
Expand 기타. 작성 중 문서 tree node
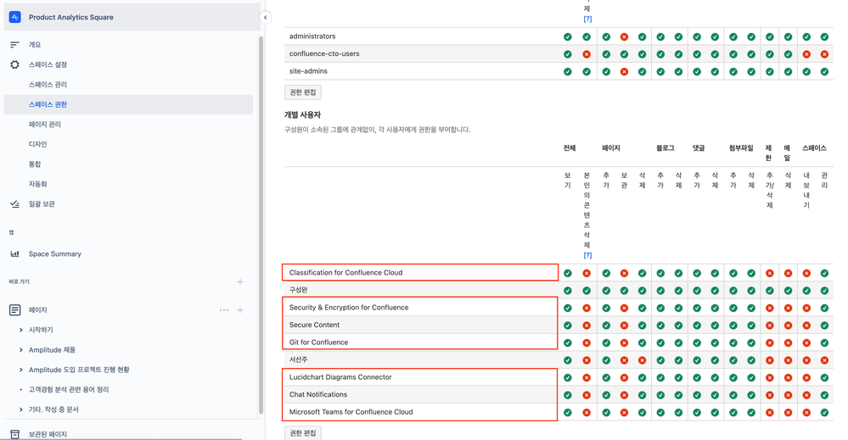coord(20,409)
